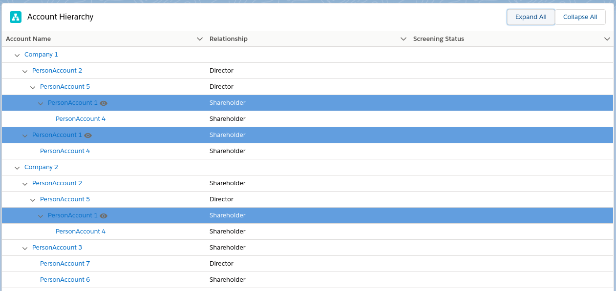Open PersonAccount 5 link under Company 1
Viewport: 616px width, 291px height.
[x=65, y=87]
